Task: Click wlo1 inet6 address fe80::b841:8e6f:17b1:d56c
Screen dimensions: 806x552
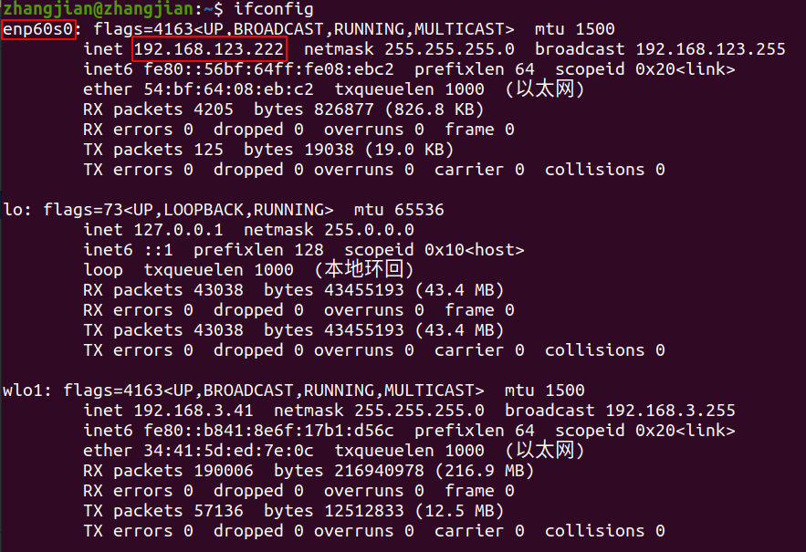Action: [269, 431]
